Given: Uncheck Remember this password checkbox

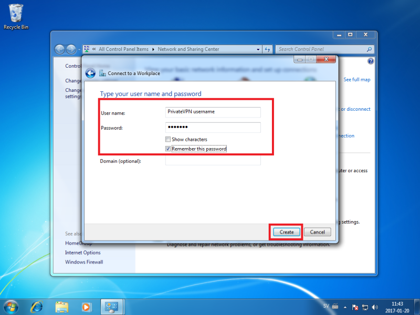Looking at the screenshot, I should coord(168,149).
